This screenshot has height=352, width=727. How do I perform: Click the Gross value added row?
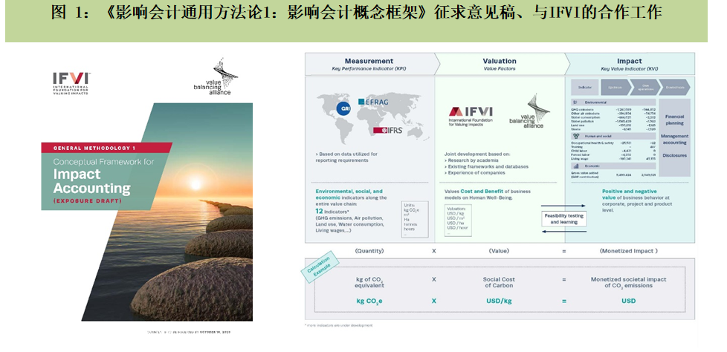613,175
